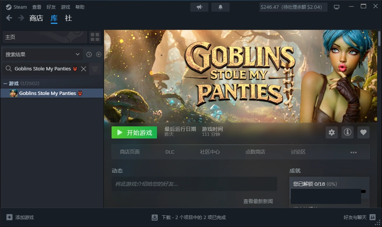Screen dimensions: 382x227
Task: Open the announcements megaphone icon
Action: [199, 7]
